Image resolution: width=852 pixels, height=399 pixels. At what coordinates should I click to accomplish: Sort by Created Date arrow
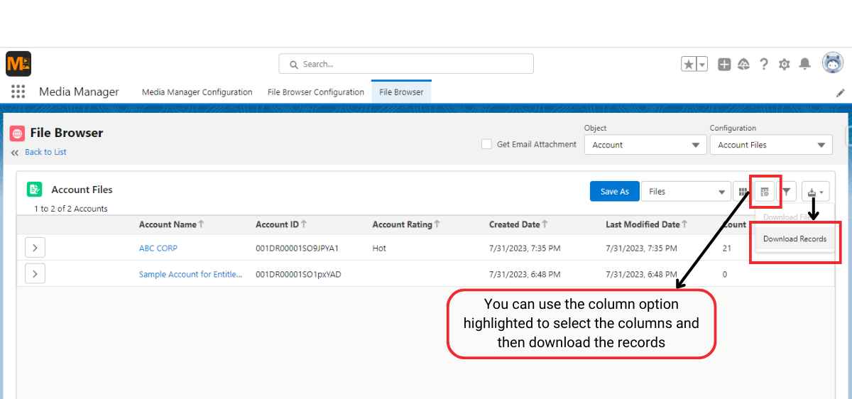click(x=545, y=224)
